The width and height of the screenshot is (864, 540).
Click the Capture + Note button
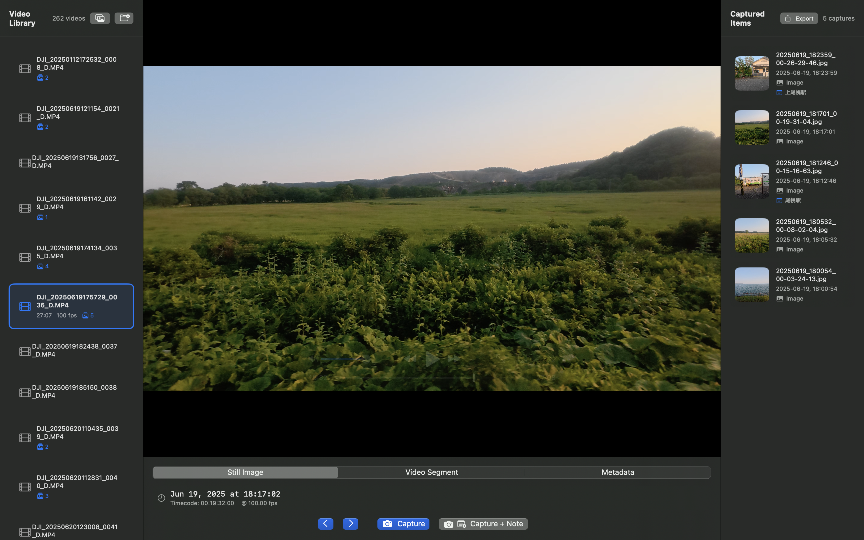coord(483,523)
